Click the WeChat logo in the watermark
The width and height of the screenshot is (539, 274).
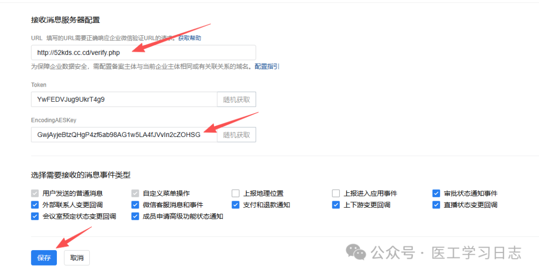click(x=356, y=252)
